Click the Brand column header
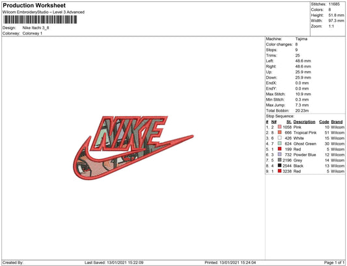Viewport: 347px width, 266px height. point(337,122)
